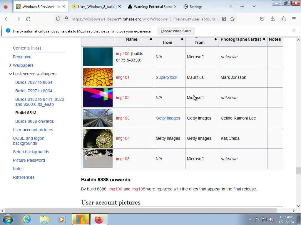Screen dimensions: 301x225
Task: Close the Warning: Potential Security tab
Action: click(175, 6)
